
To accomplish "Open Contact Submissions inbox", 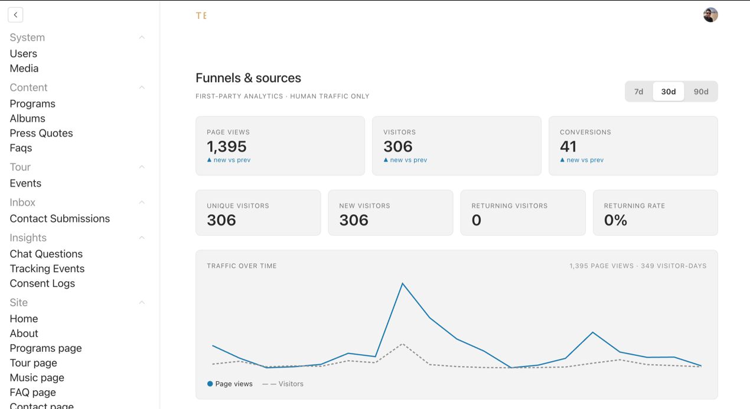I will 60,219.
